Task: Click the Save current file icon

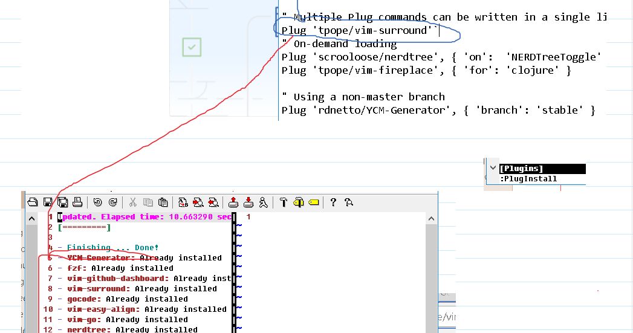Action: (x=48, y=202)
